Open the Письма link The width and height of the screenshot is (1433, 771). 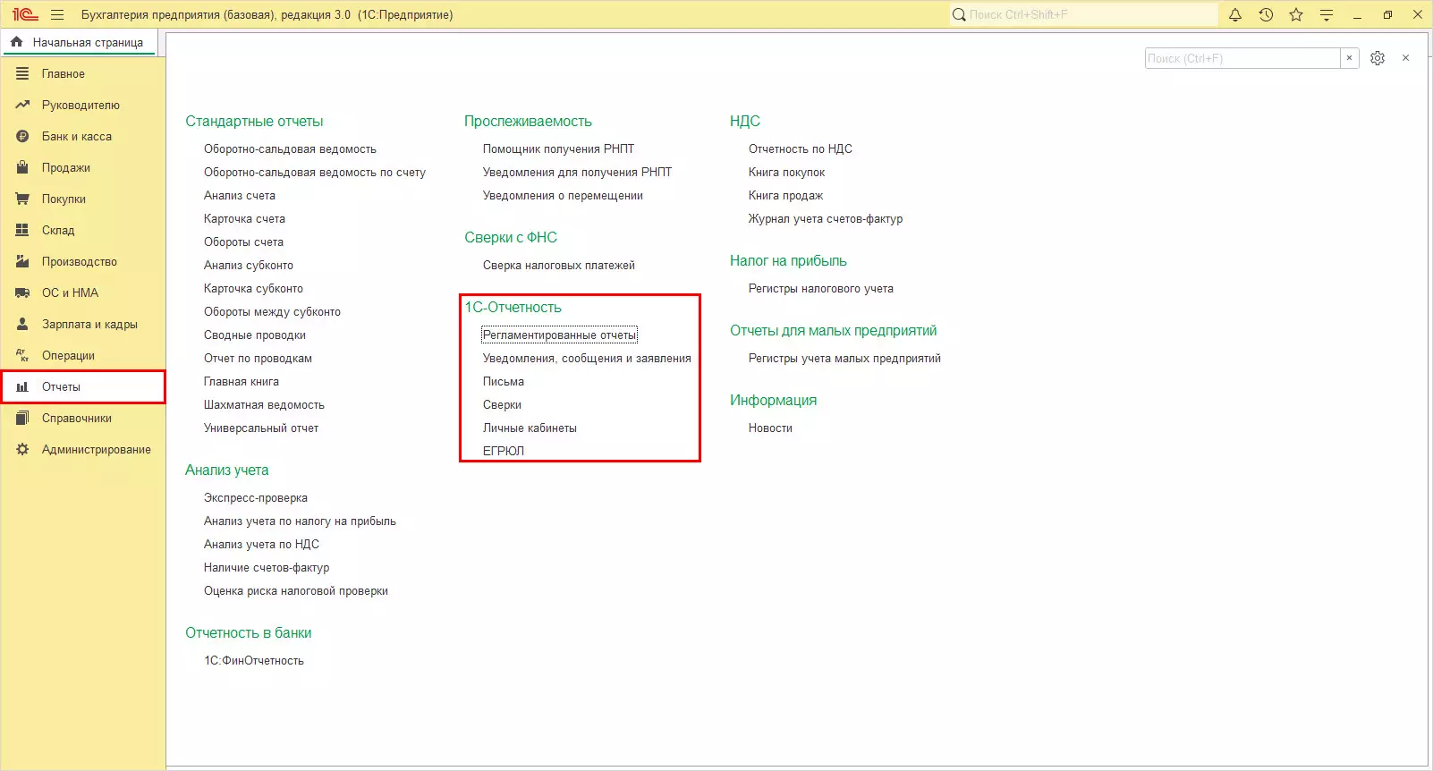(504, 381)
